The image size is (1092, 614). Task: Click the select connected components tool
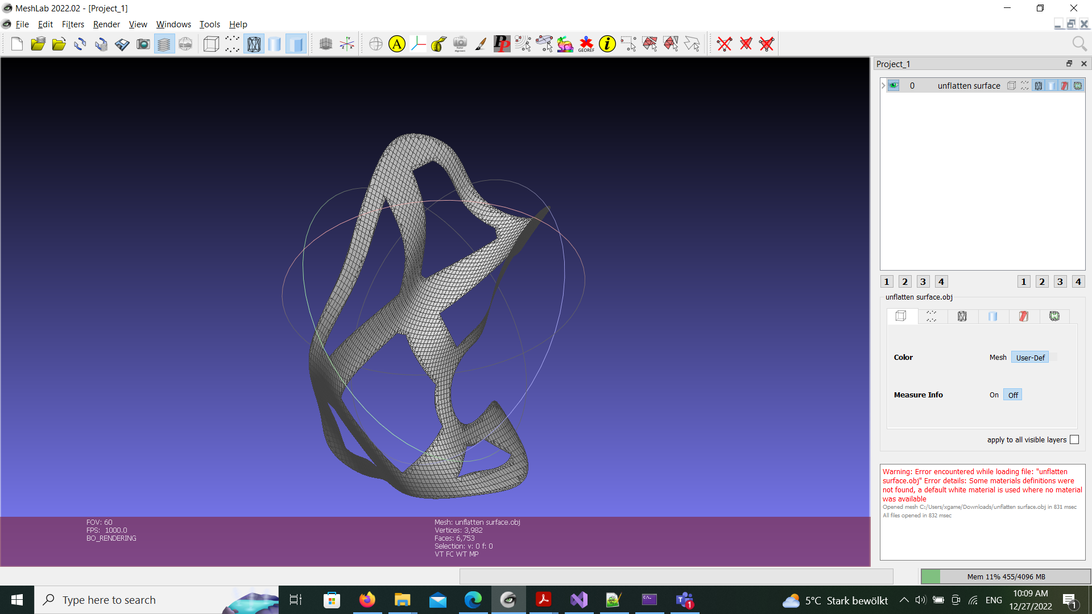click(671, 44)
